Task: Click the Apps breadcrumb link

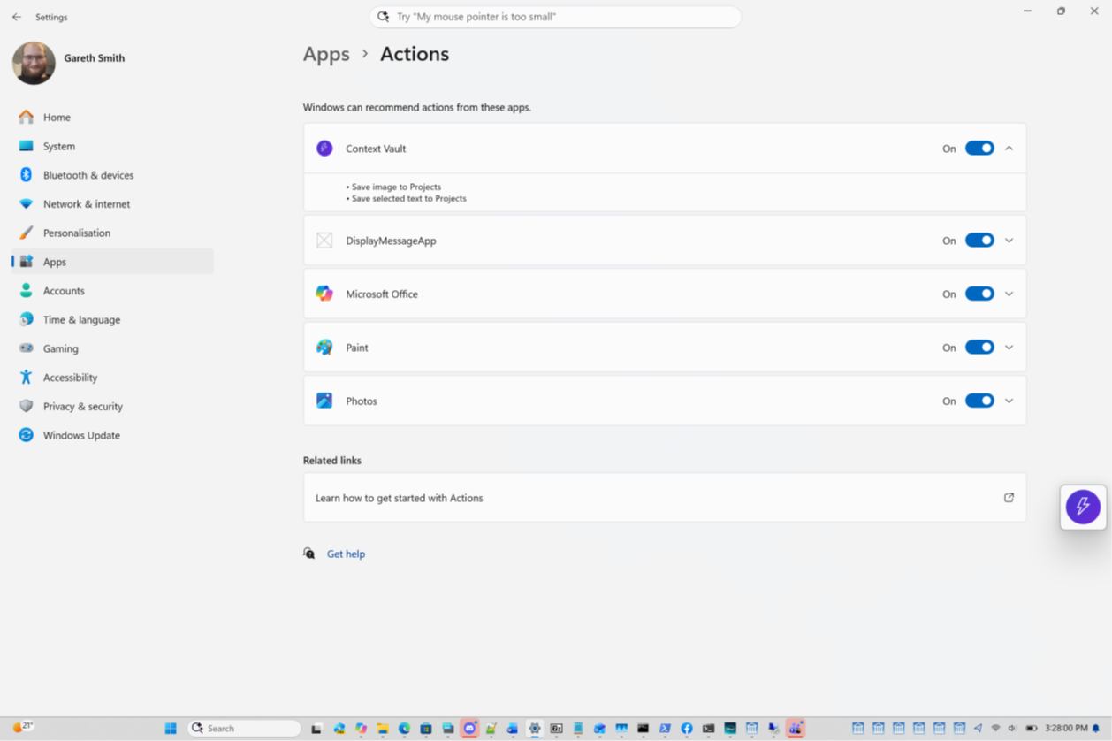Action: tap(326, 54)
